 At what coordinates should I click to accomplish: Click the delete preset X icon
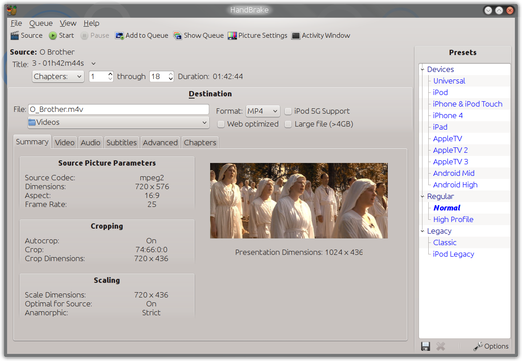[x=441, y=346]
